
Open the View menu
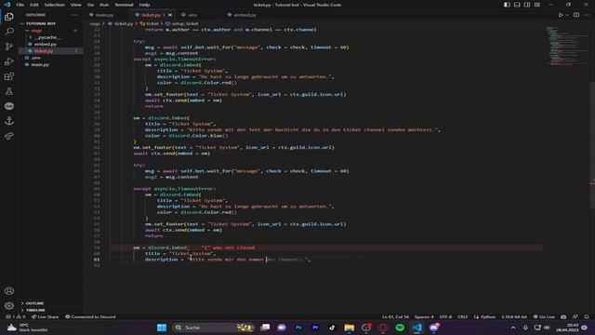(76, 5)
